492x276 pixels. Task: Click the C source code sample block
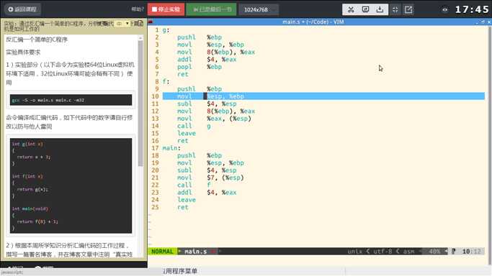point(71,185)
